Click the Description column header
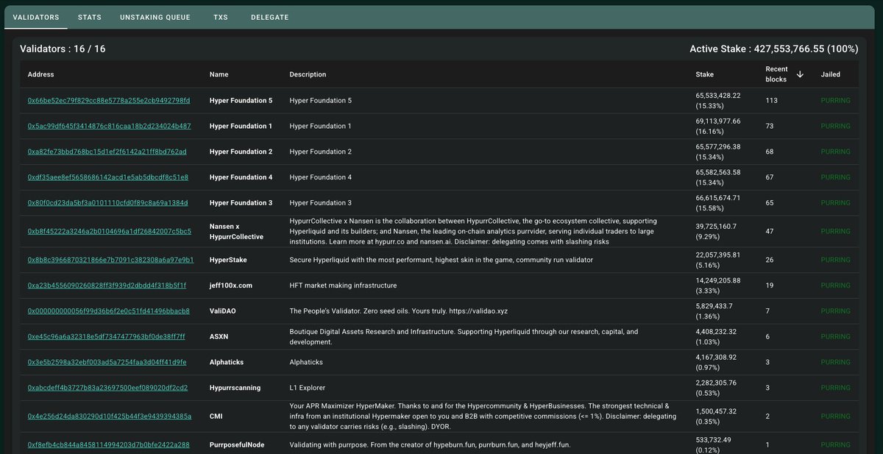 (308, 74)
